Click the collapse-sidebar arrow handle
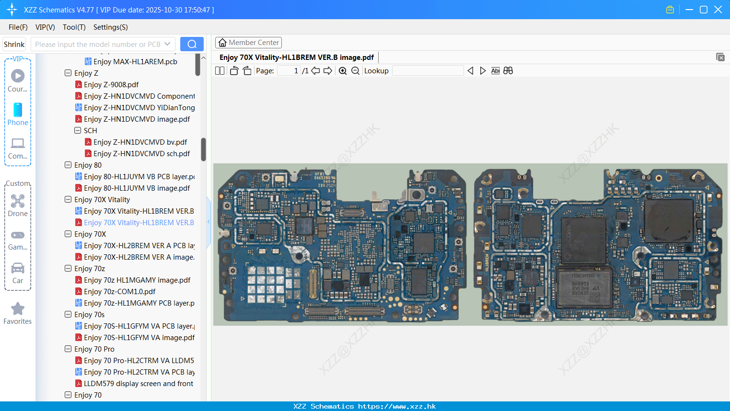730x411 pixels. point(209,222)
